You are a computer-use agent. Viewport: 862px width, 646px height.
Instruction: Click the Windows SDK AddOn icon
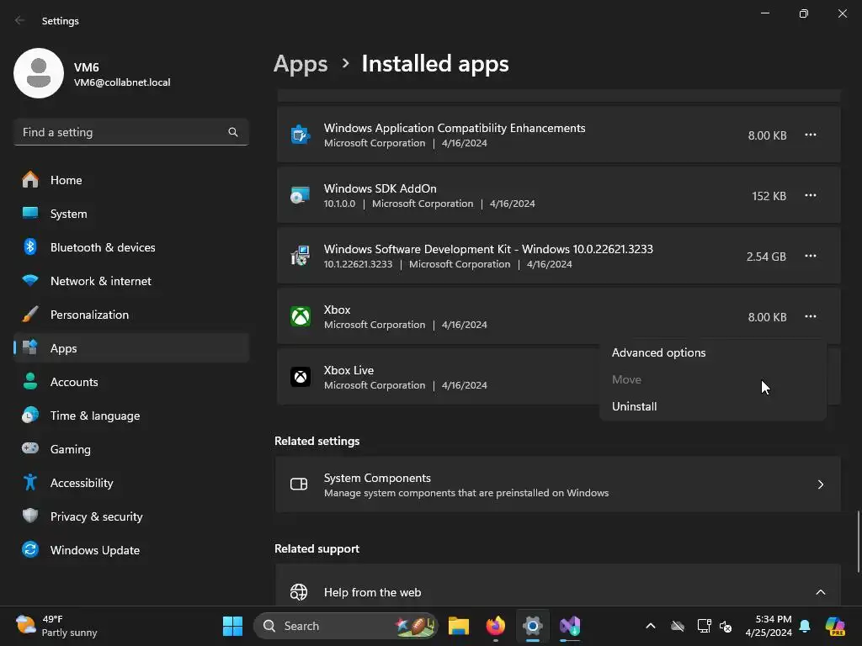click(x=301, y=195)
